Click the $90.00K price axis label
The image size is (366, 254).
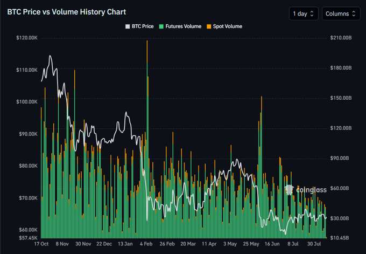(28, 134)
